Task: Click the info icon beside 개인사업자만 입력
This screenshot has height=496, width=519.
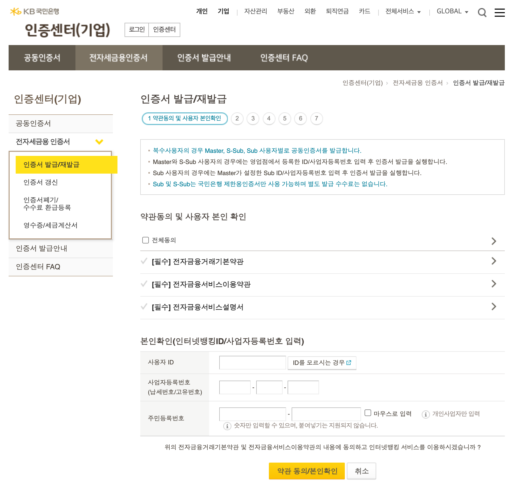Action: [425, 414]
